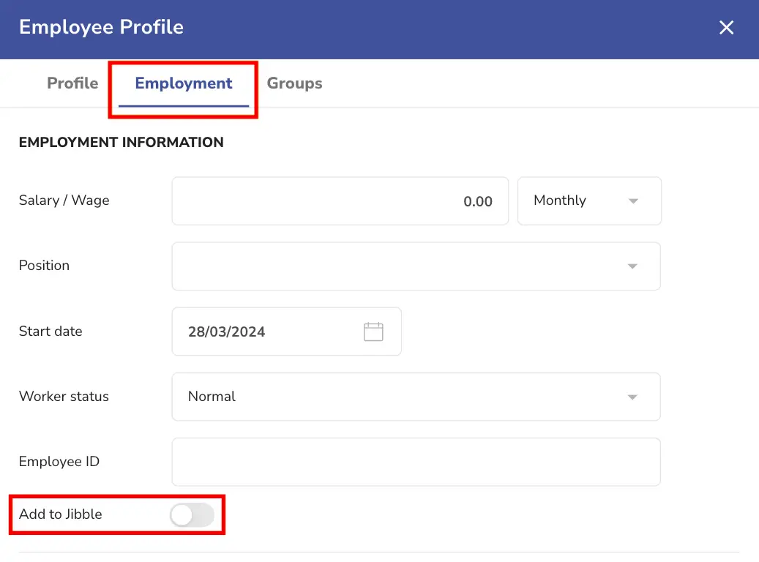This screenshot has width=759, height=562.
Task: Switch to the Groups tab
Action: point(294,83)
